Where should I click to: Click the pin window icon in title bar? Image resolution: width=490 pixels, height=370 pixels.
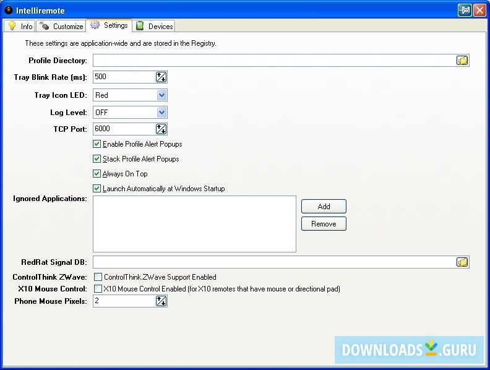point(465,11)
